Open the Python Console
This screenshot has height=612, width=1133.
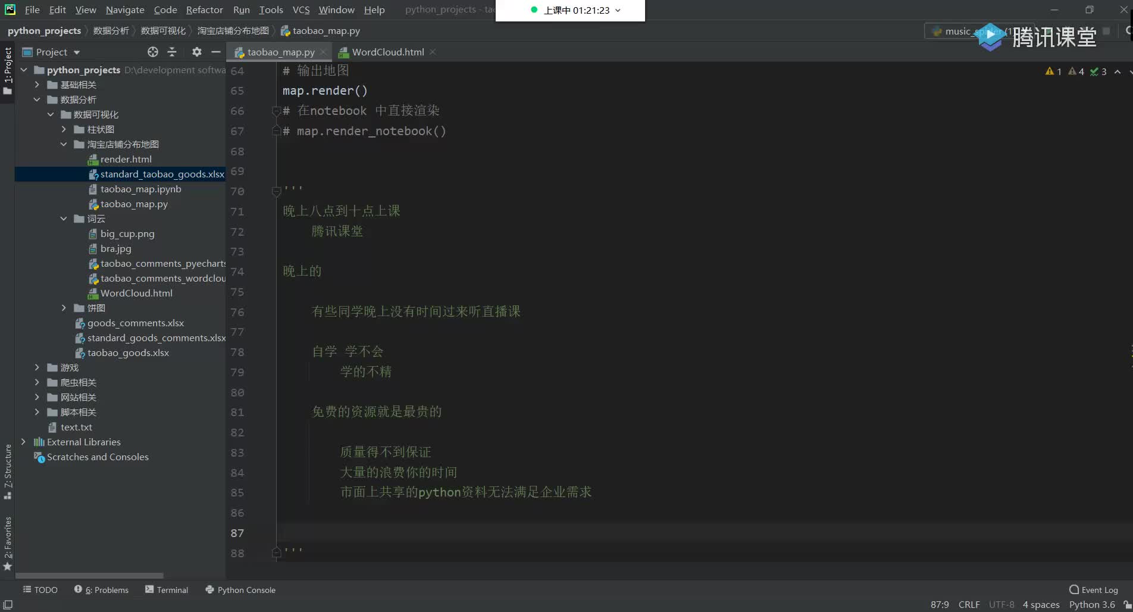point(240,590)
